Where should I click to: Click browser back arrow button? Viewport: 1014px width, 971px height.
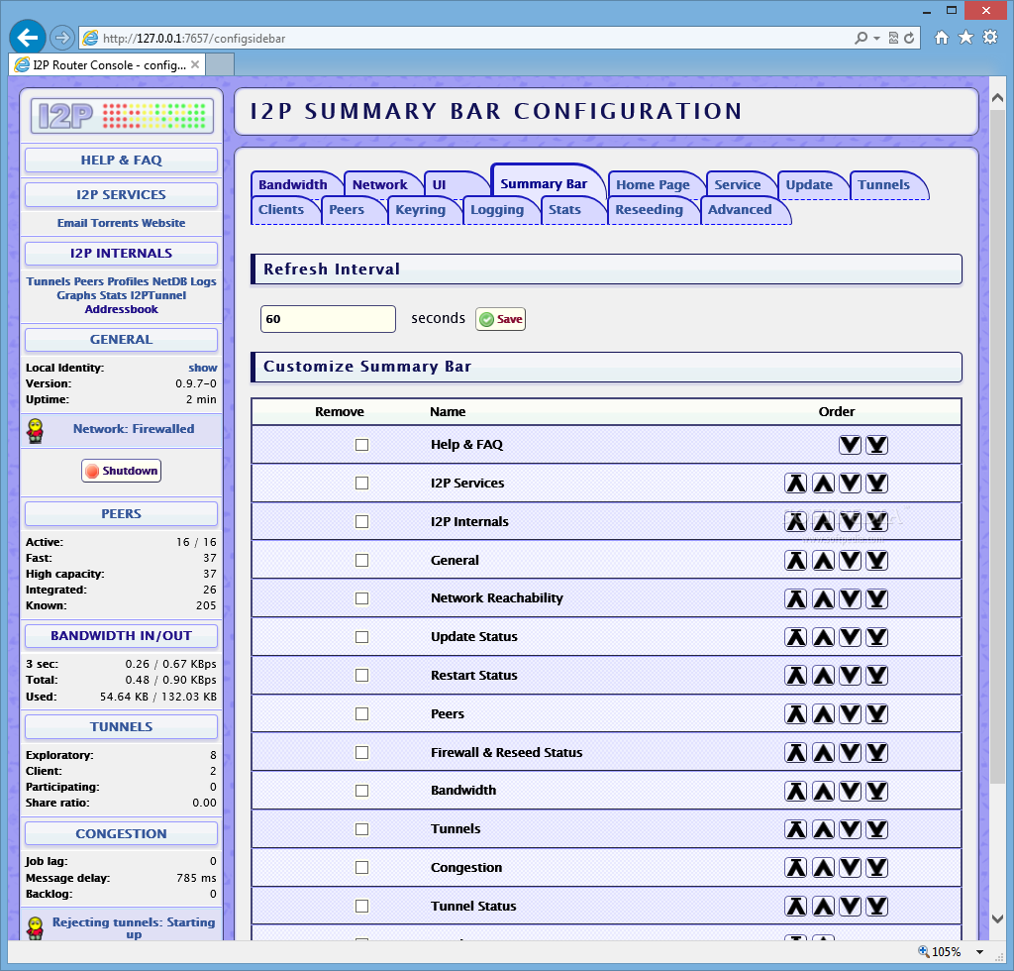[27, 38]
